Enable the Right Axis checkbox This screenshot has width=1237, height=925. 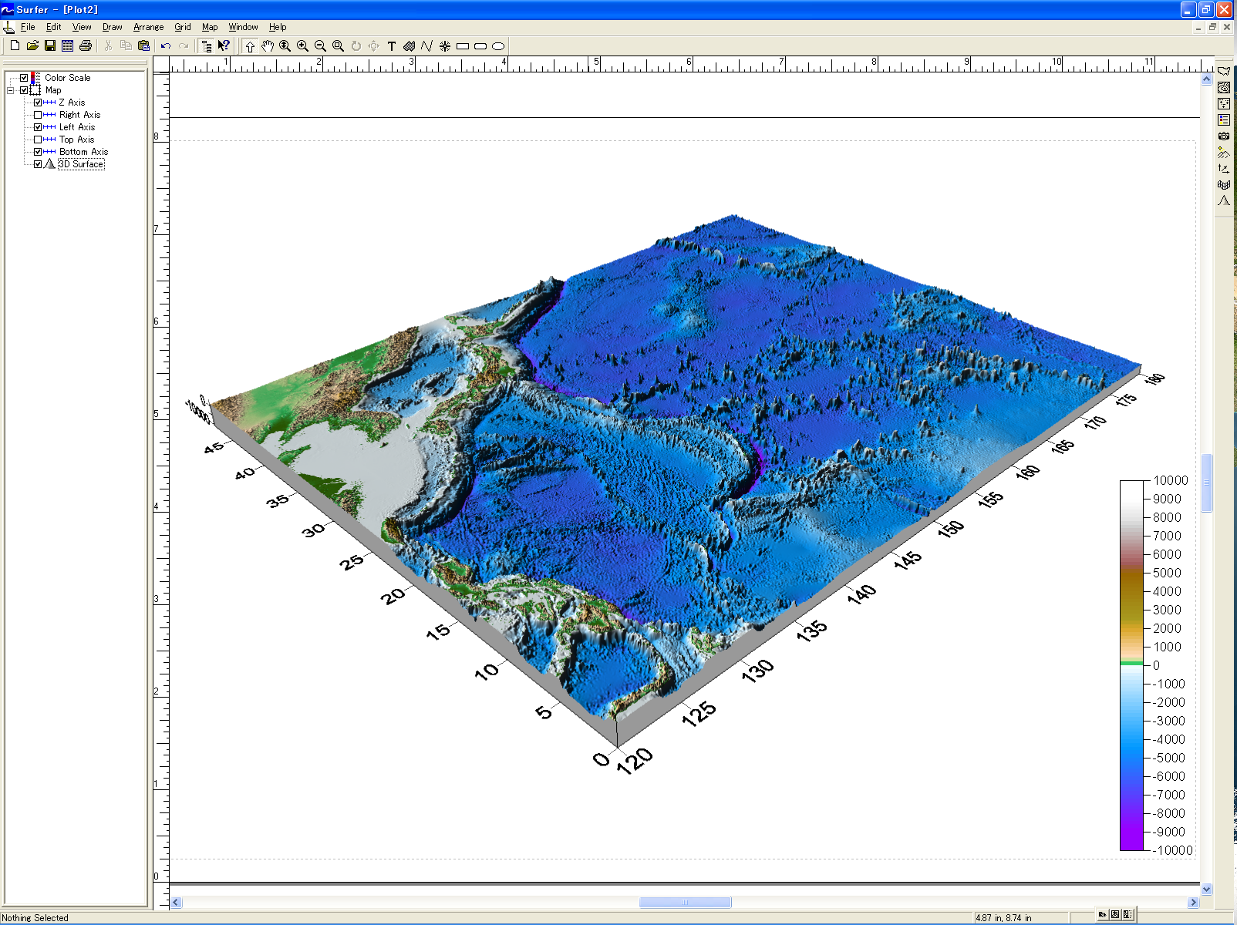(x=38, y=115)
